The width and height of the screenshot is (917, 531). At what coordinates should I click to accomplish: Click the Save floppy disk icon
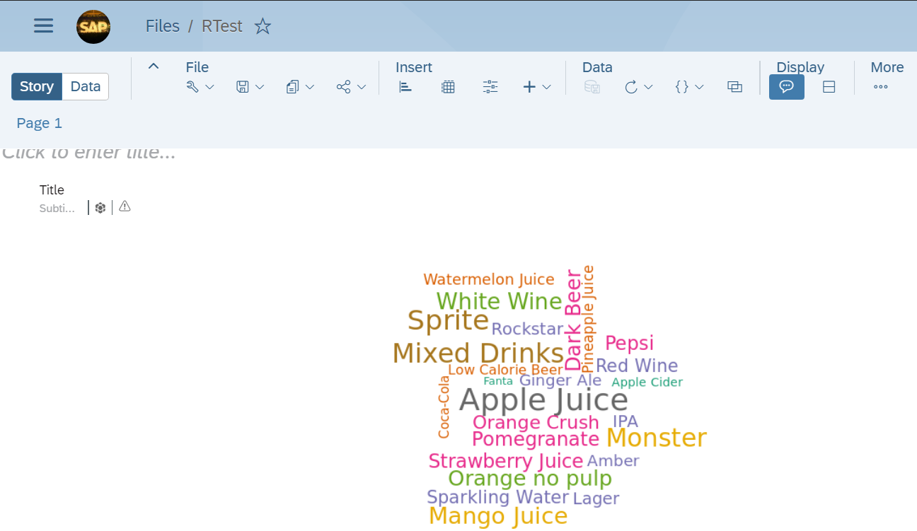click(x=243, y=87)
